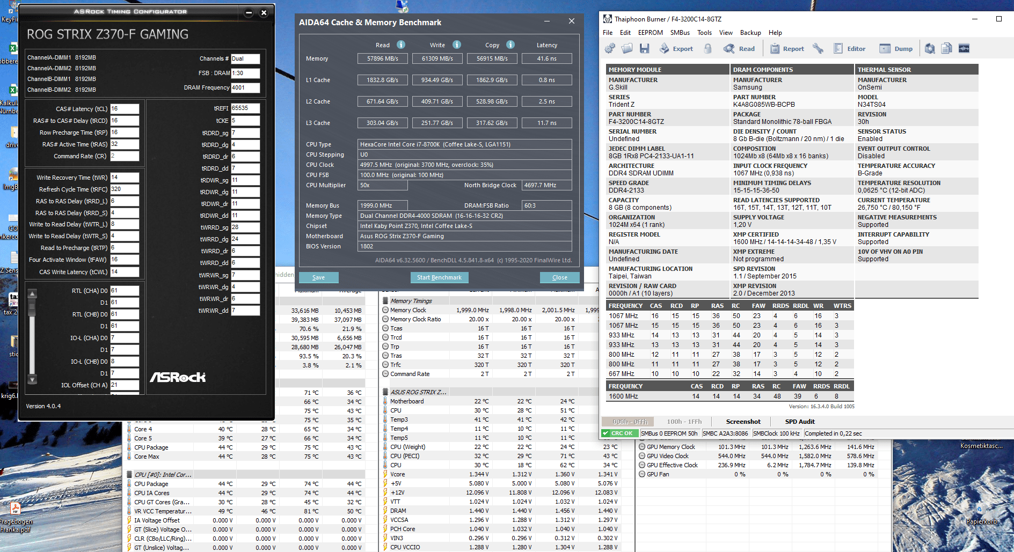Open the Edit menu in Thaiphoon Burner

coord(625,33)
